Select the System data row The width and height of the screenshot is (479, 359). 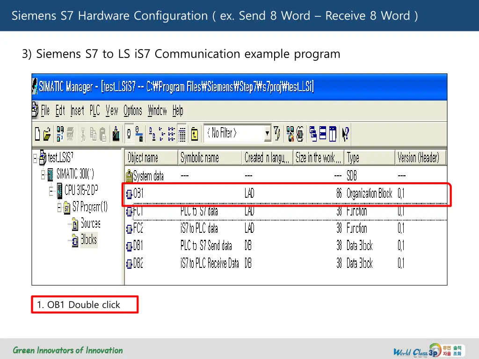(x=286, y=176)
